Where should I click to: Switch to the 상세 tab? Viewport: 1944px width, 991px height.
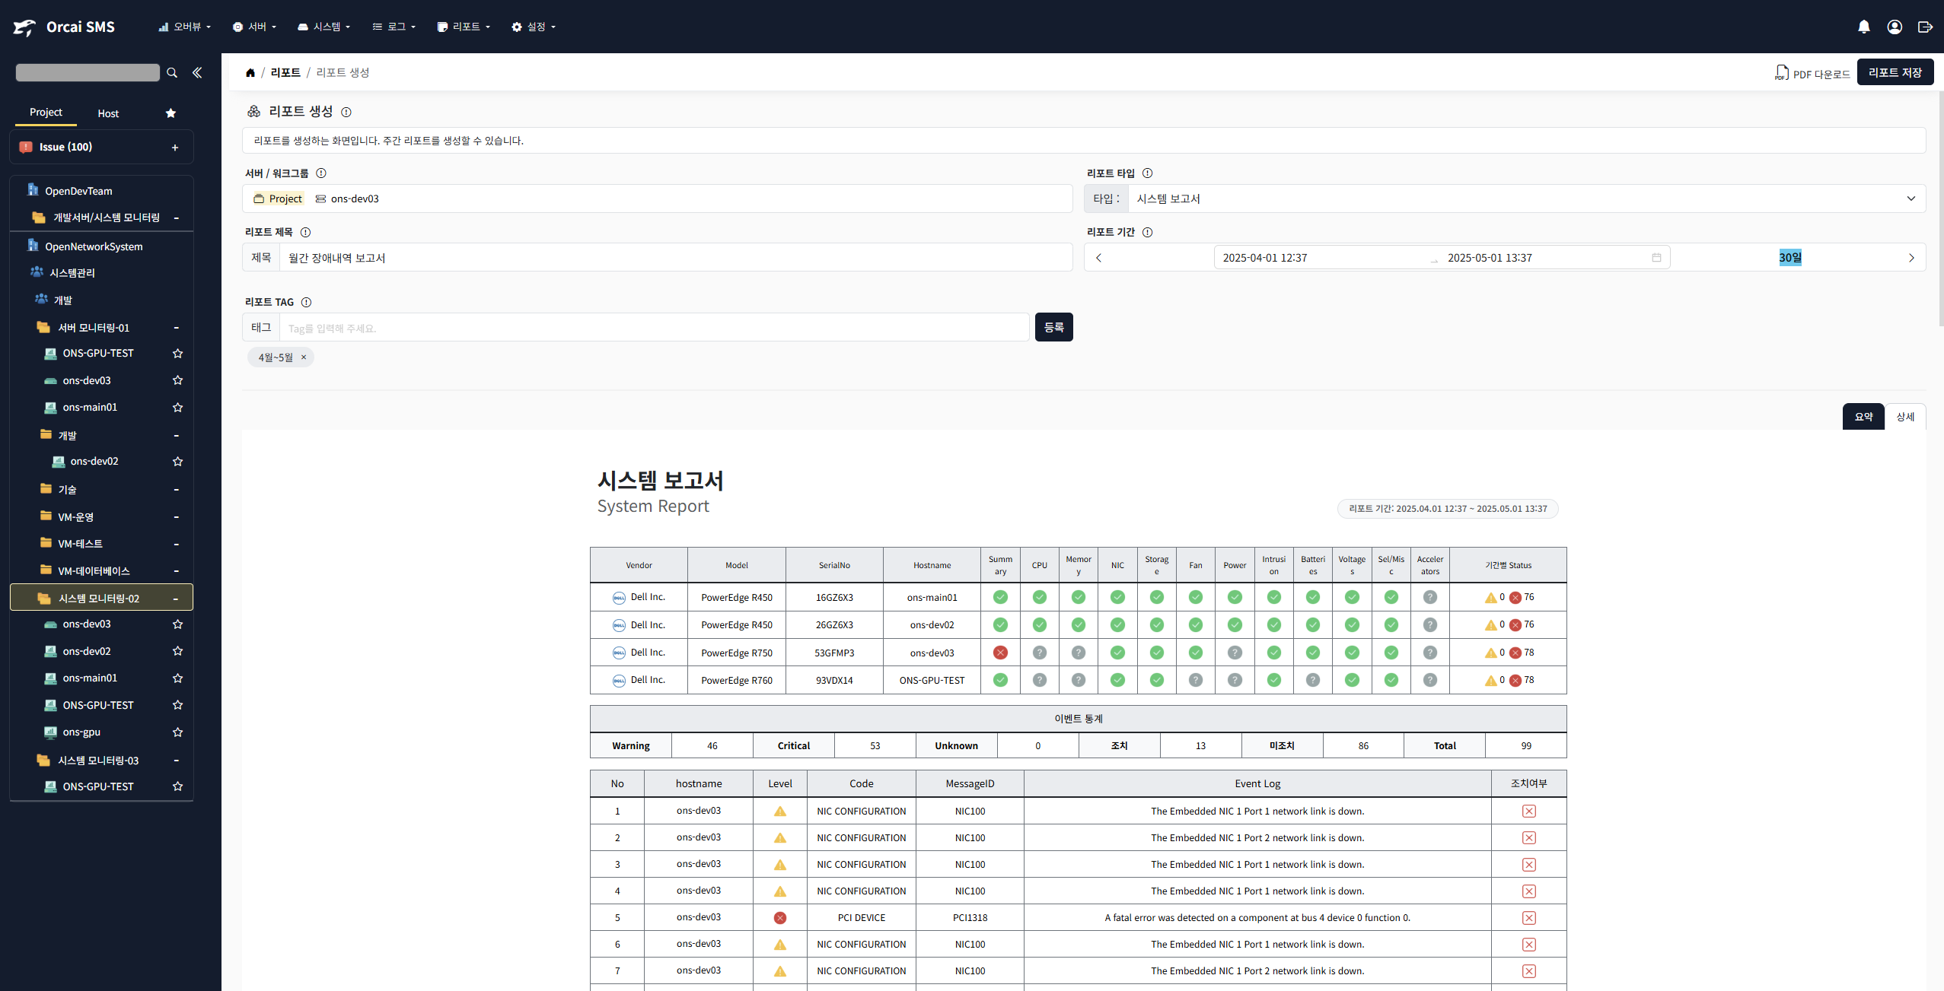click(x=1905, y=417)
